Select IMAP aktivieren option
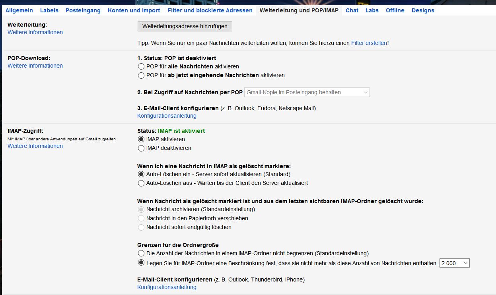 pos(141,139)
